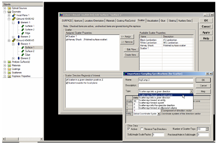Click the Optical Sources folder icon
Viewport: 217px width, 144px height.
click(x=9, y=8)
